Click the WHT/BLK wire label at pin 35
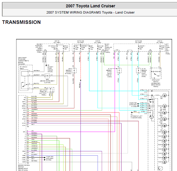 (x=34, y=161)
